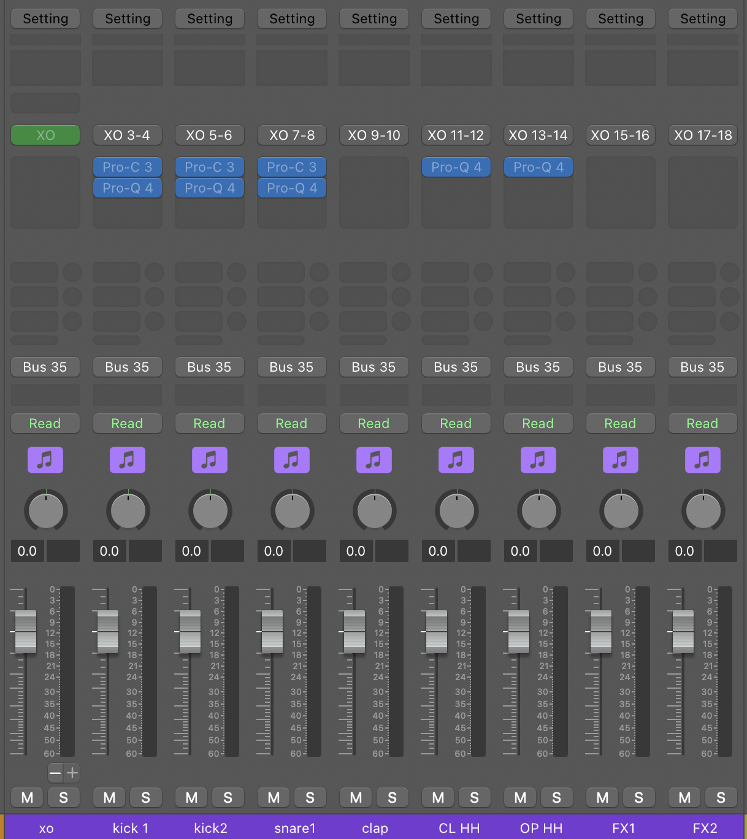Open the XO 9-10 input slot

click(x=374, y=135)
